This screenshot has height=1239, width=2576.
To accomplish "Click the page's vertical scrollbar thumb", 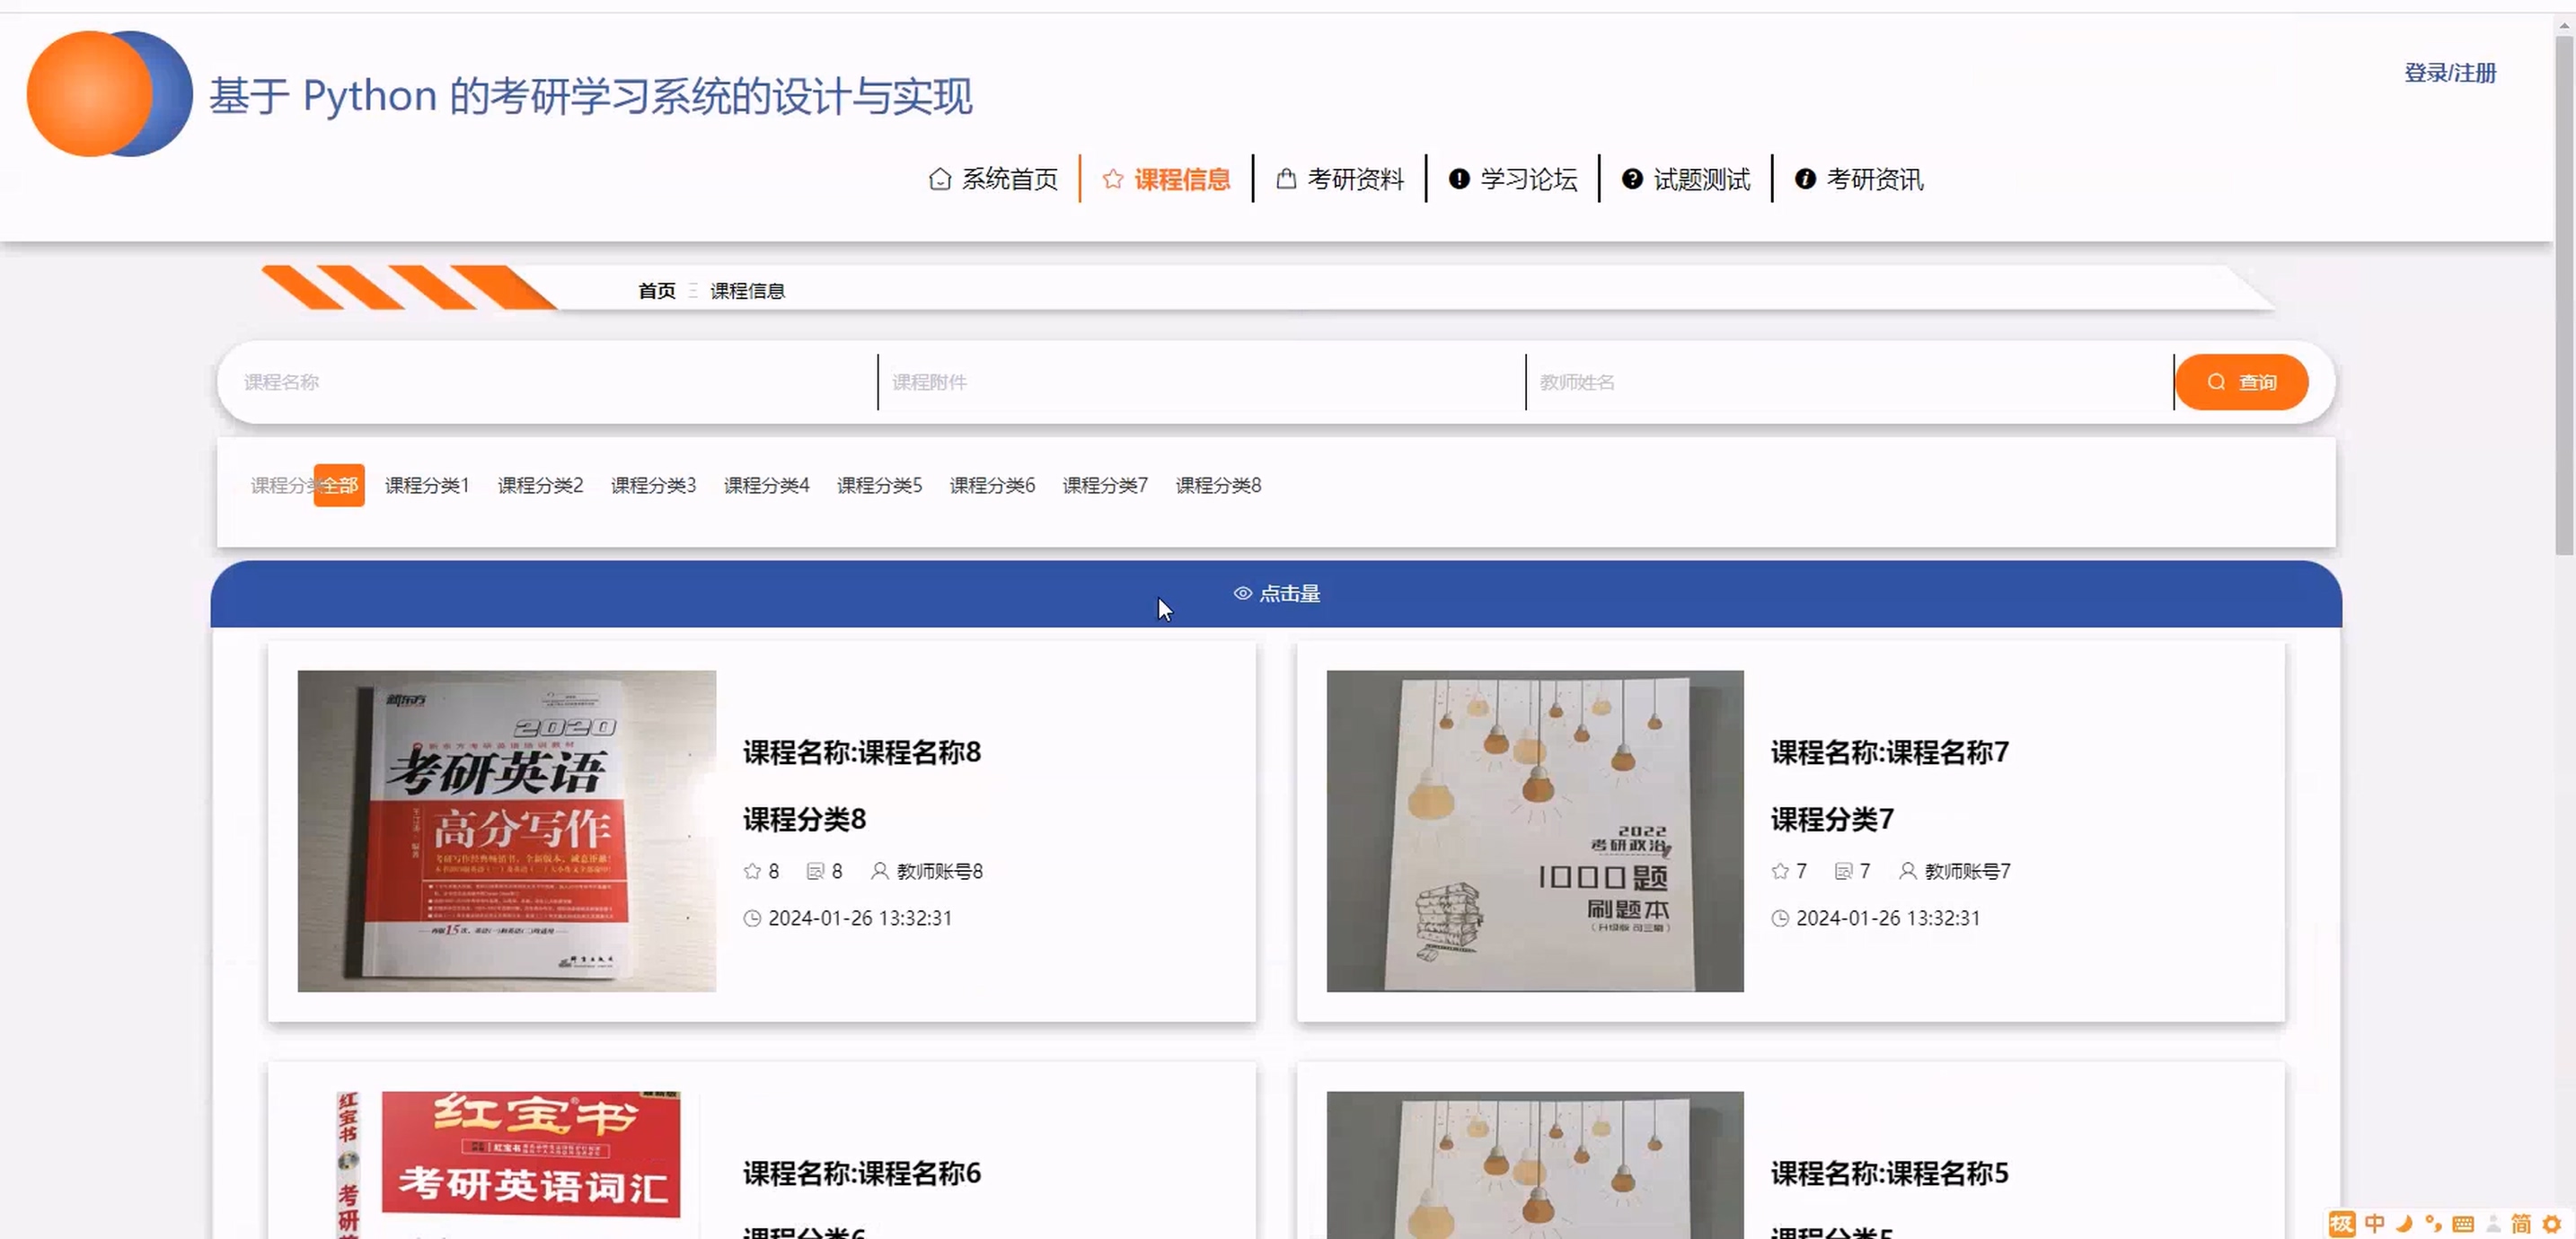I will pos(2564,295).
